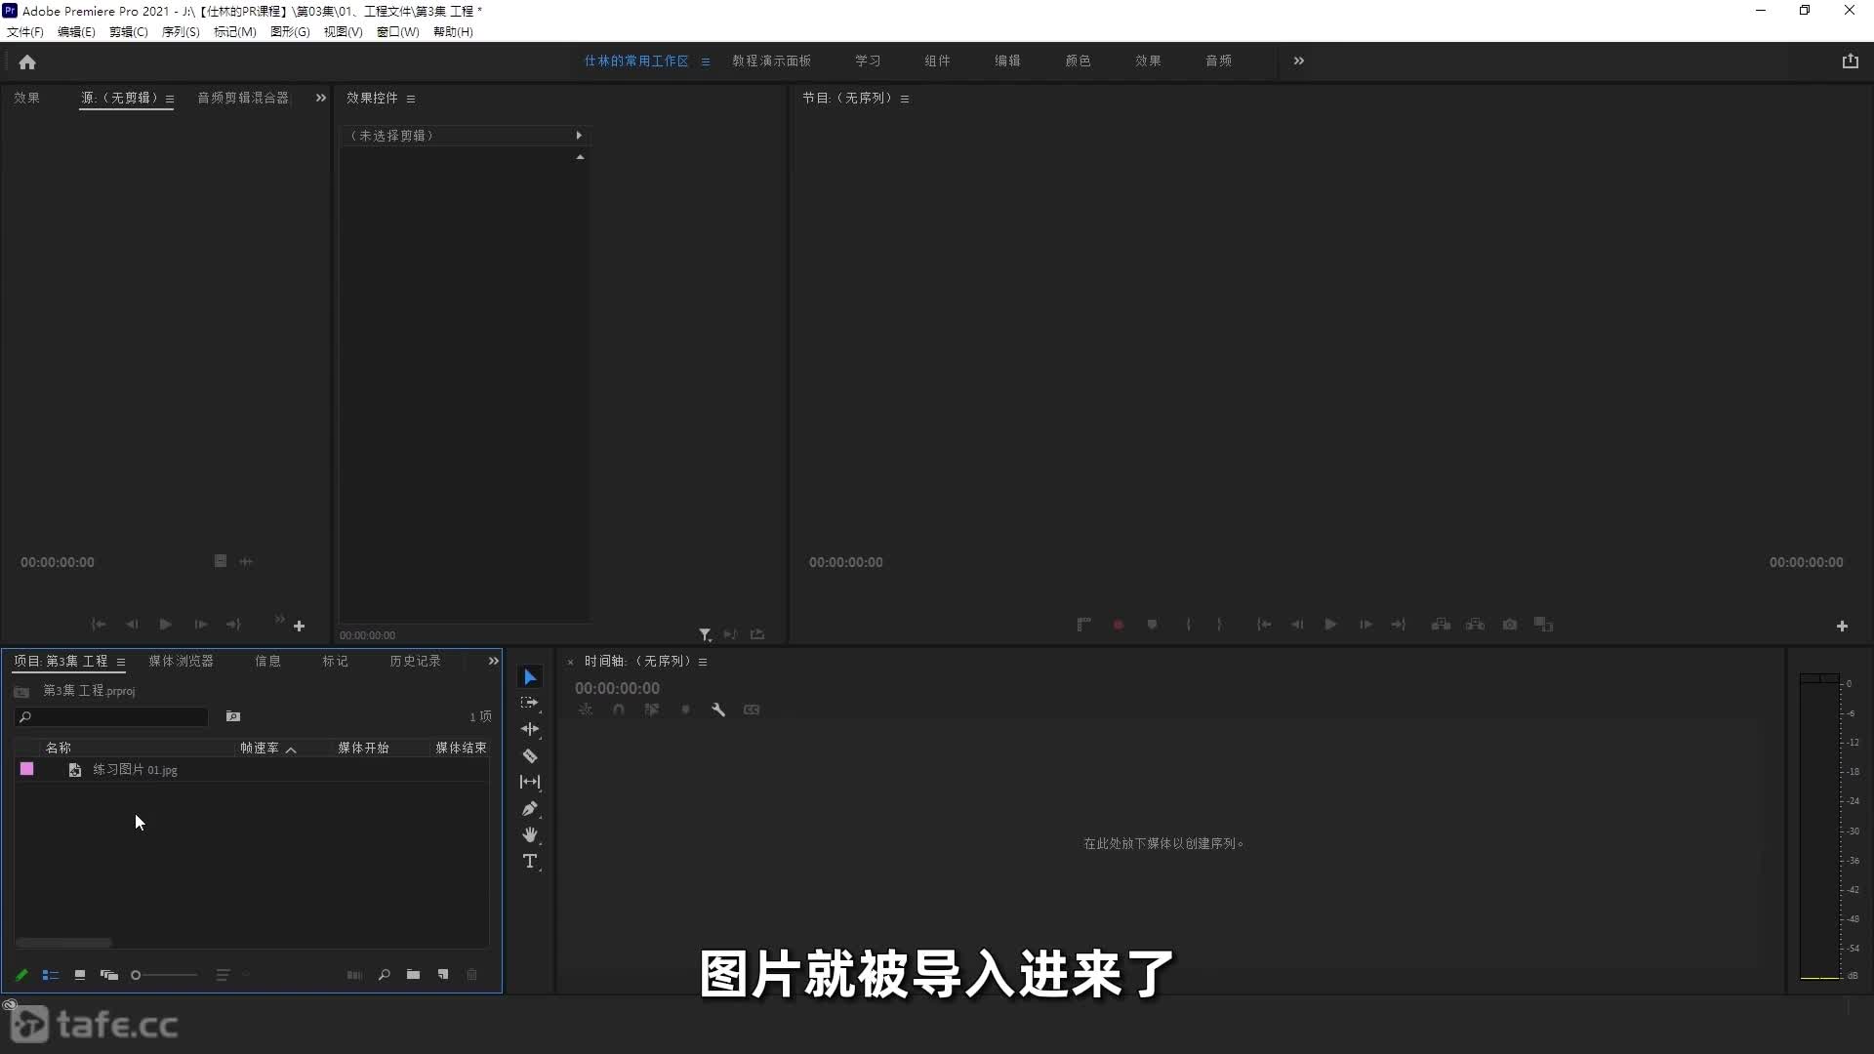This screenshot has height=1054, width=1874.
Task: Click the New Bin folder icon
Action: (x=414, y=974)
